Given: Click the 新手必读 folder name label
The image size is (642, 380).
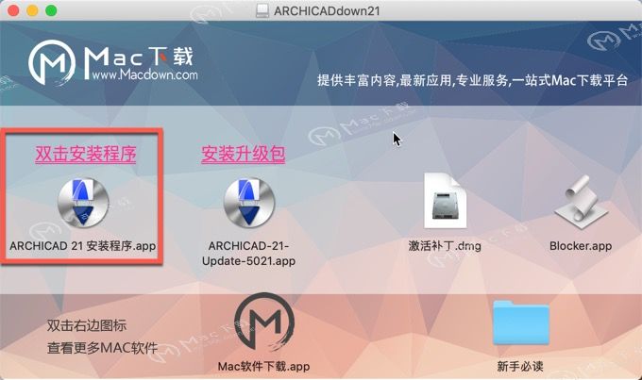Looking at the screenshot, I should (520, 366).
